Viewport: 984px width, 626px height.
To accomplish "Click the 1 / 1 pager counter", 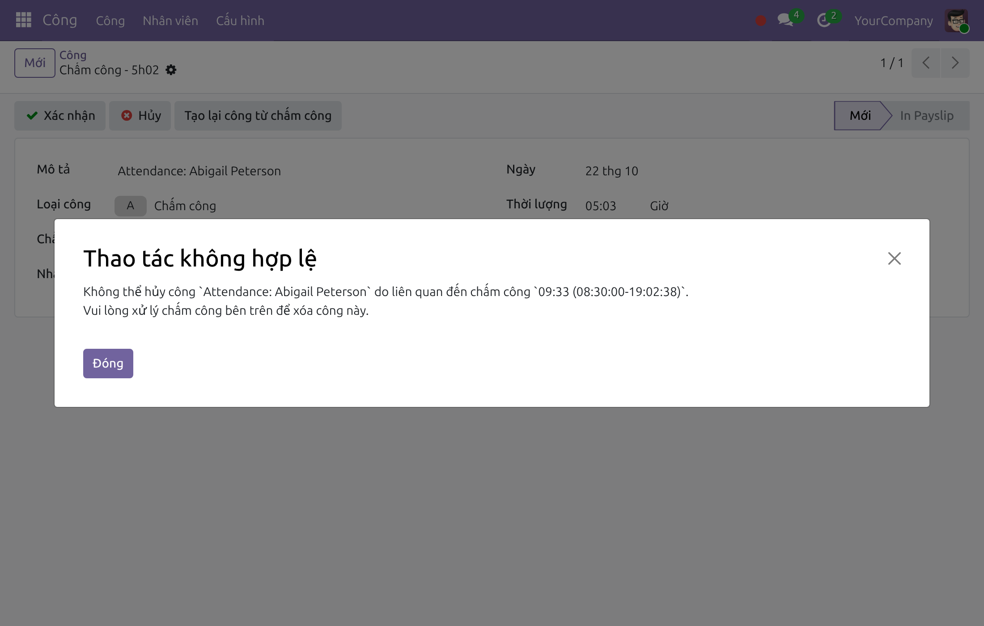I will point(892,63).
